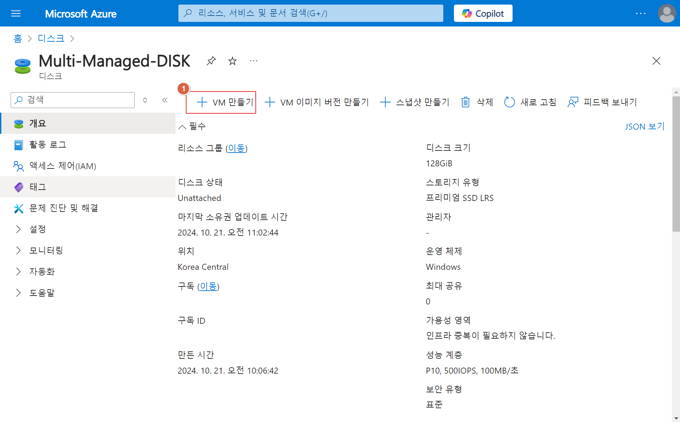Send feedback via 피드백 보내기 icon
Viewport: 680px width, 422px height.
click(573, 102)
